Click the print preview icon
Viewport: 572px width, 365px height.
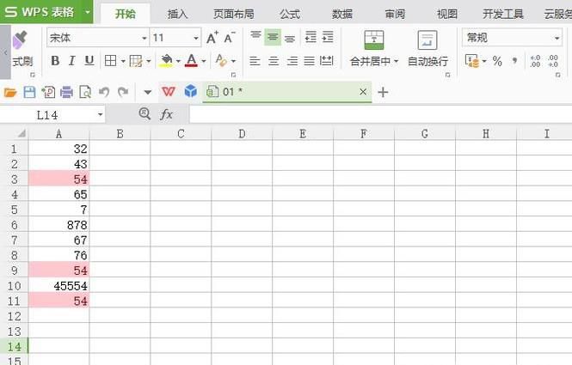point(85,92)
